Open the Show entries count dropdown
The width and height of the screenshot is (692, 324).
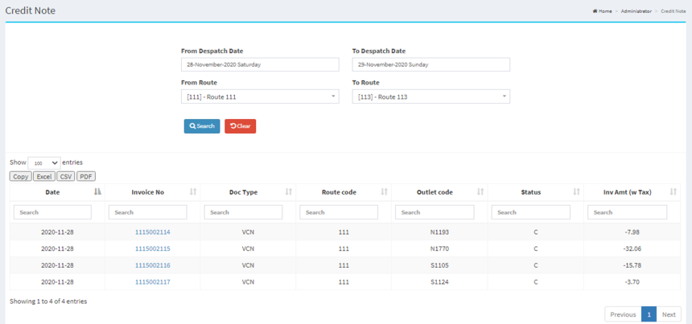43,162
